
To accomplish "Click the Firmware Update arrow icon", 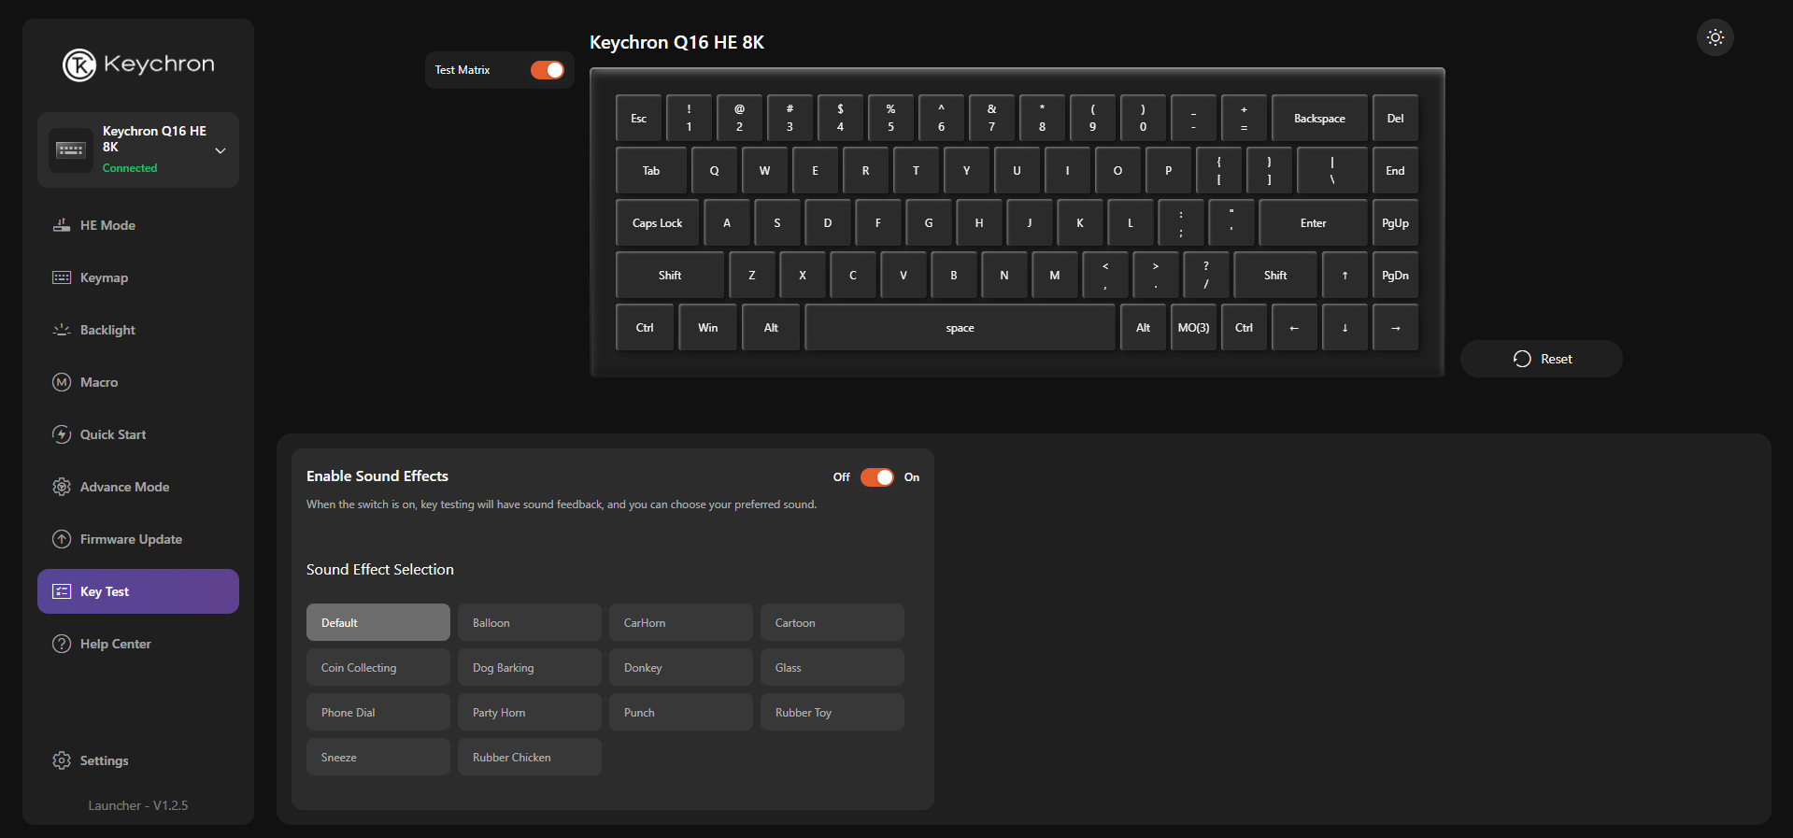I will pos(62,539).
